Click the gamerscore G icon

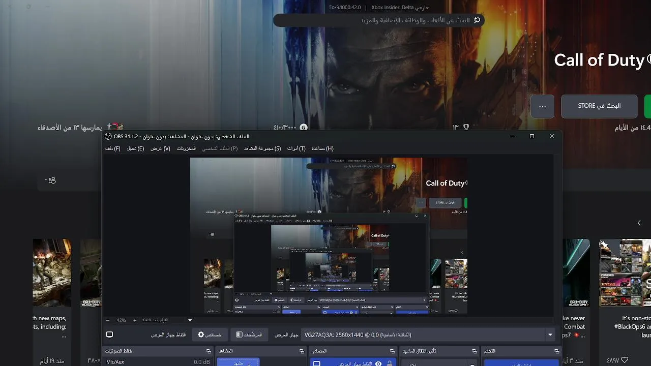click(x=304, y=127)
